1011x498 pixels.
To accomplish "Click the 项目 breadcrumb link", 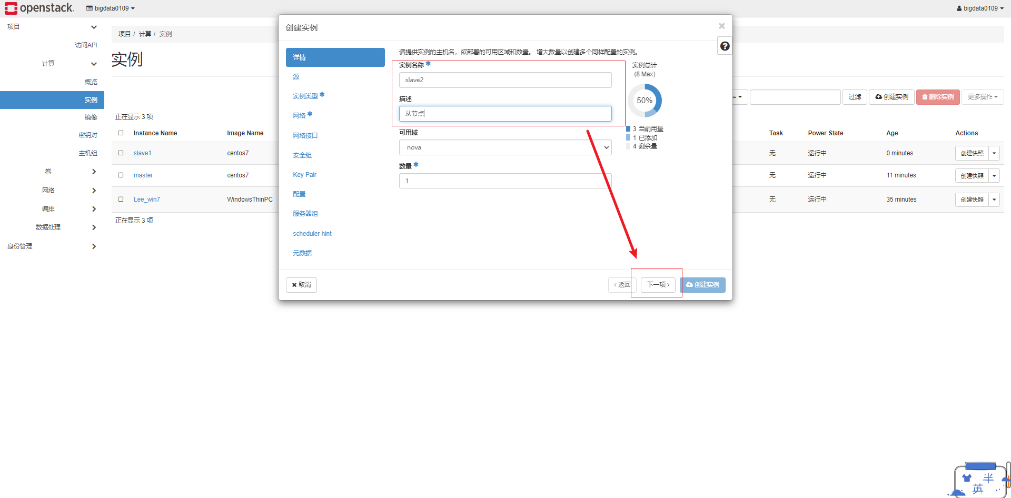I will 124,34.
